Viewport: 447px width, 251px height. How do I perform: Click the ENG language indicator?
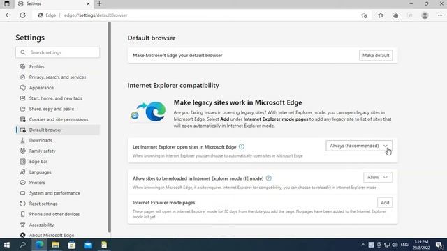(404, 245)
